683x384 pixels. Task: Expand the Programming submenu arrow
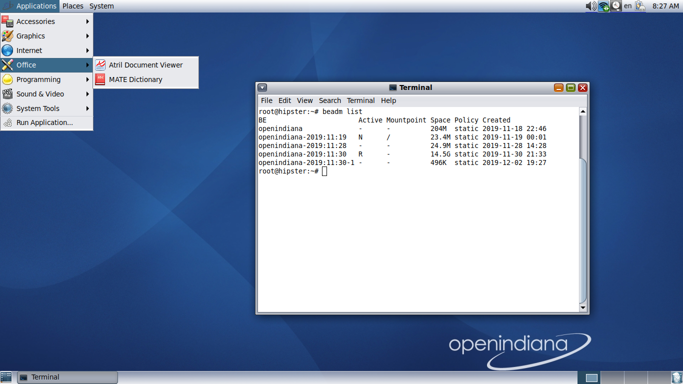pyautogui.click(x=87, y=79)
